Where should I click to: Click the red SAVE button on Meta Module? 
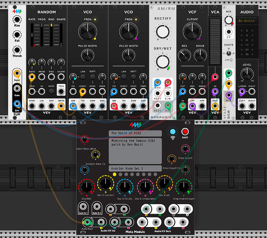[185, 131]
